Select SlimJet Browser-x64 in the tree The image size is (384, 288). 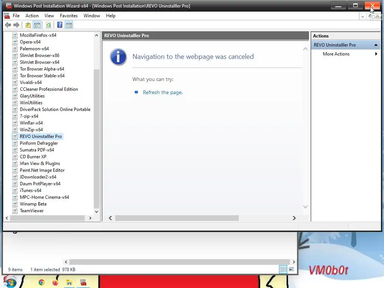click(39, 62)
